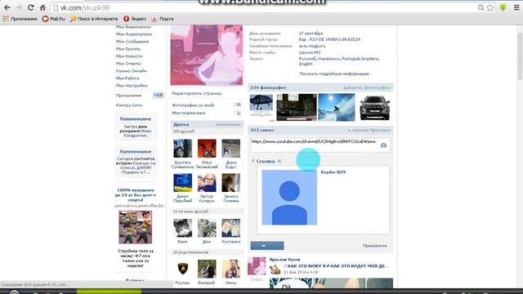Click the camera icon beside Фотографии со мной
The height and width of the screenshot is (294, 523).
pyautogui.click(x=239, y=105)
